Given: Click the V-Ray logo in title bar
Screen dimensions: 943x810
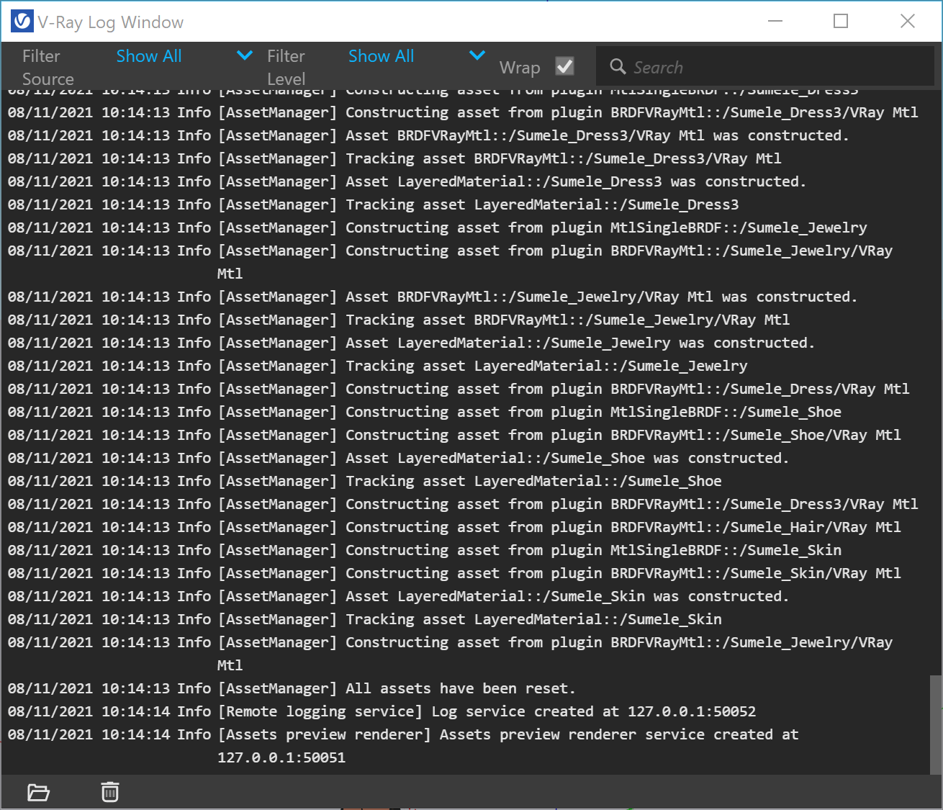Looking at the screenshot, I should (22, 22).
